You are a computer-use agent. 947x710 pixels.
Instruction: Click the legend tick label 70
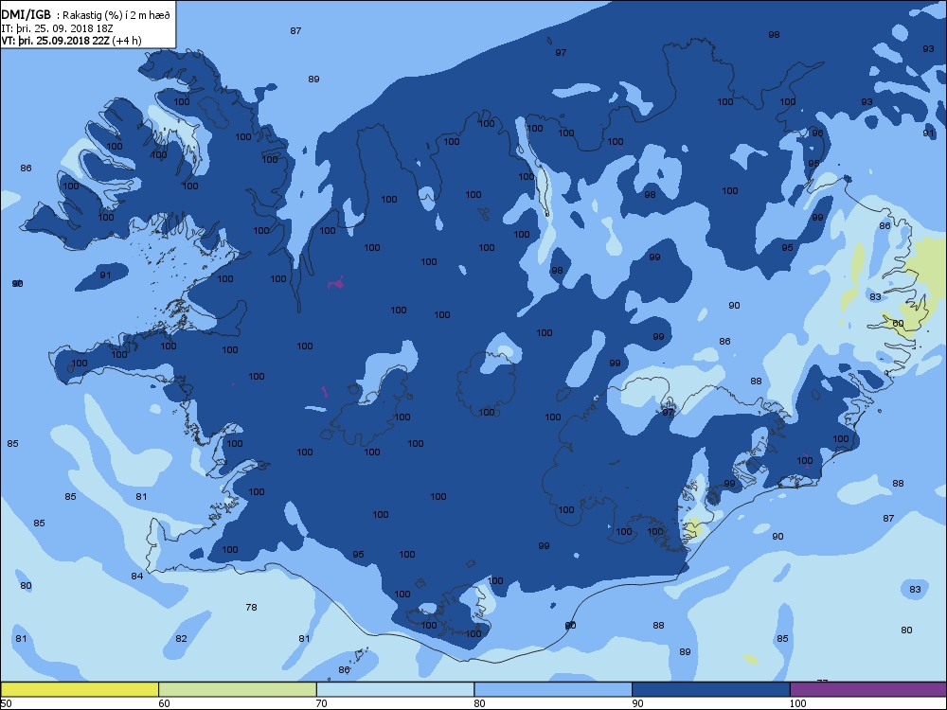click(321, 703)
